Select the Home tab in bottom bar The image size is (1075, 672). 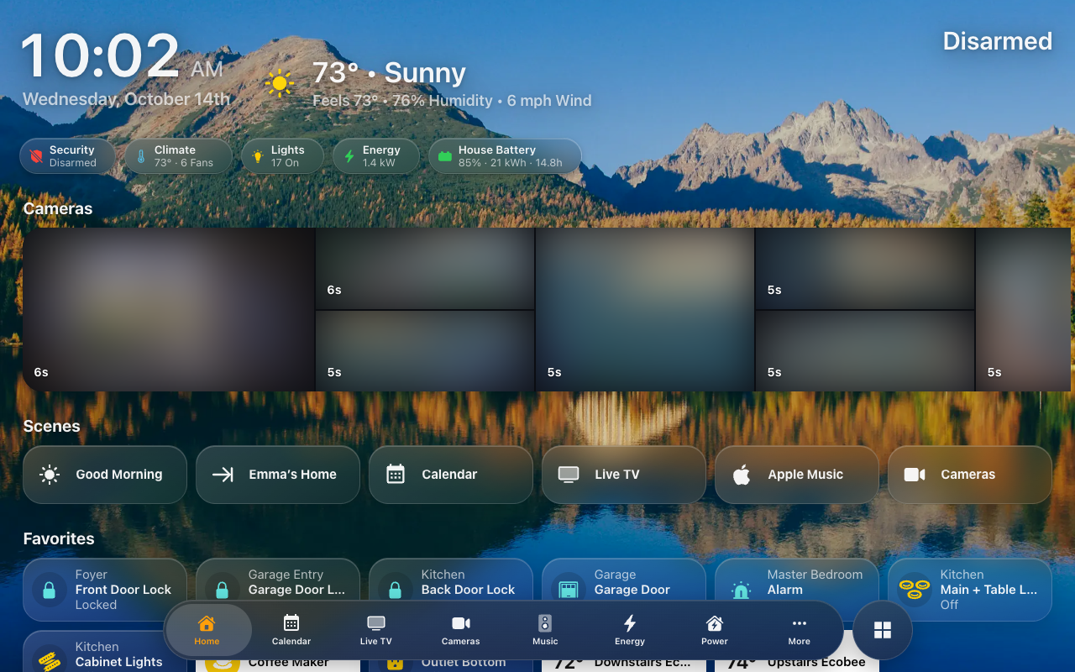(207, 630)
